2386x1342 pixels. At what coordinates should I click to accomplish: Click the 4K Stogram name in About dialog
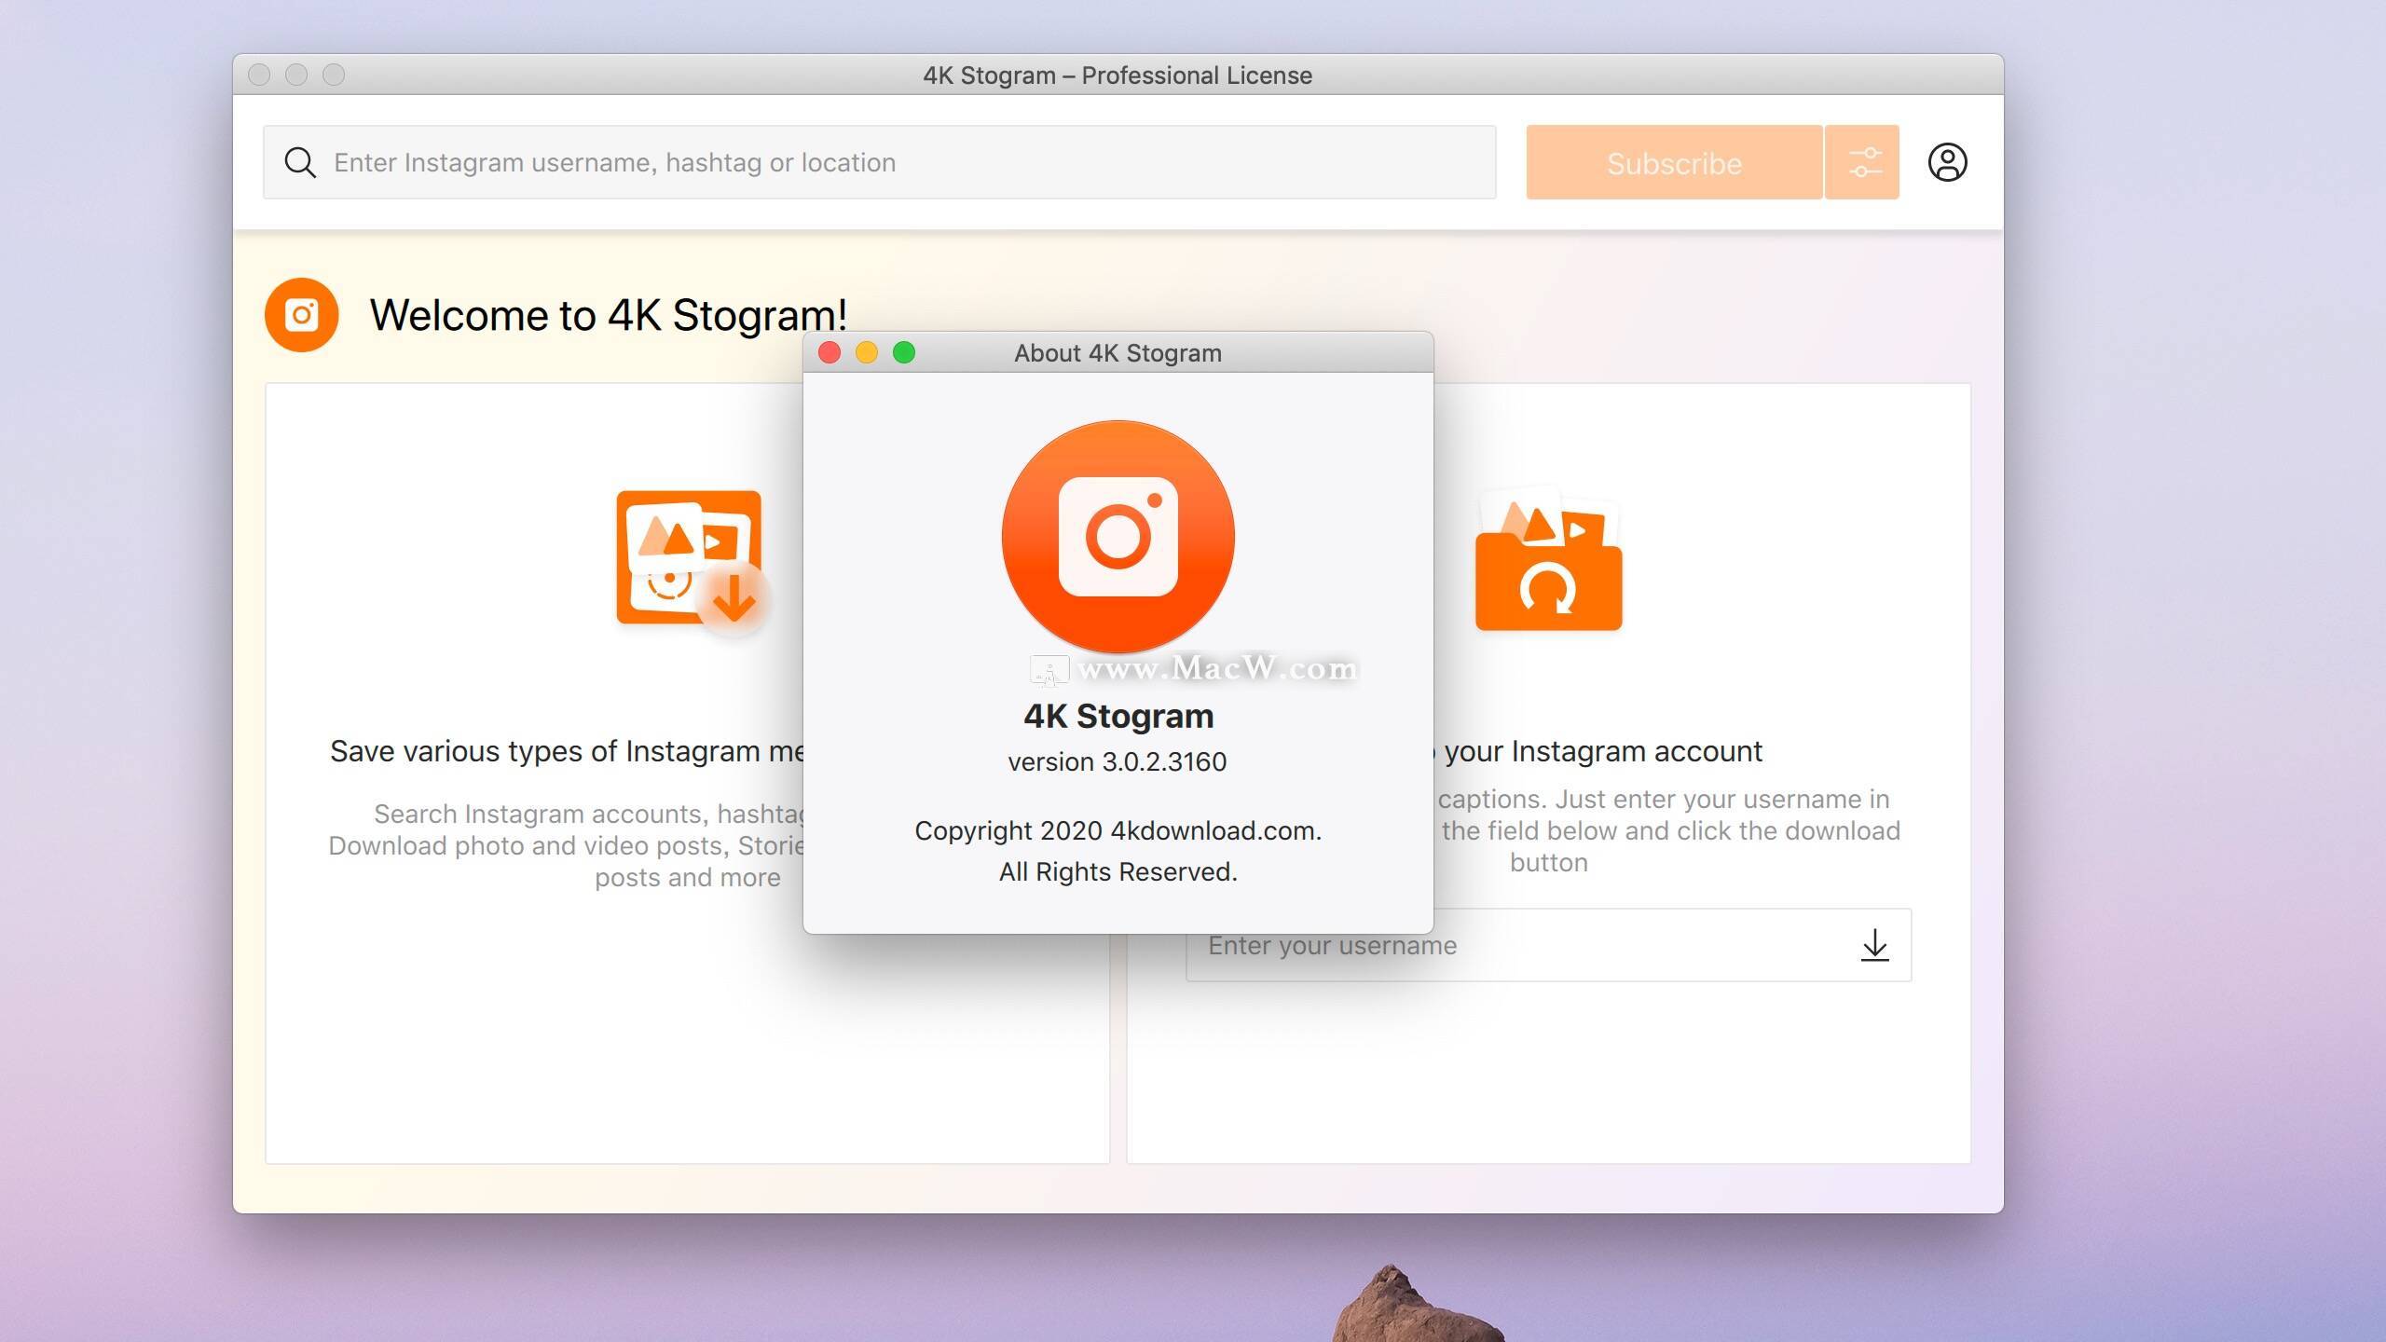[1118, 716]
